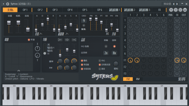Turn the third 频率 frequency knob

[x=74, y=61]
